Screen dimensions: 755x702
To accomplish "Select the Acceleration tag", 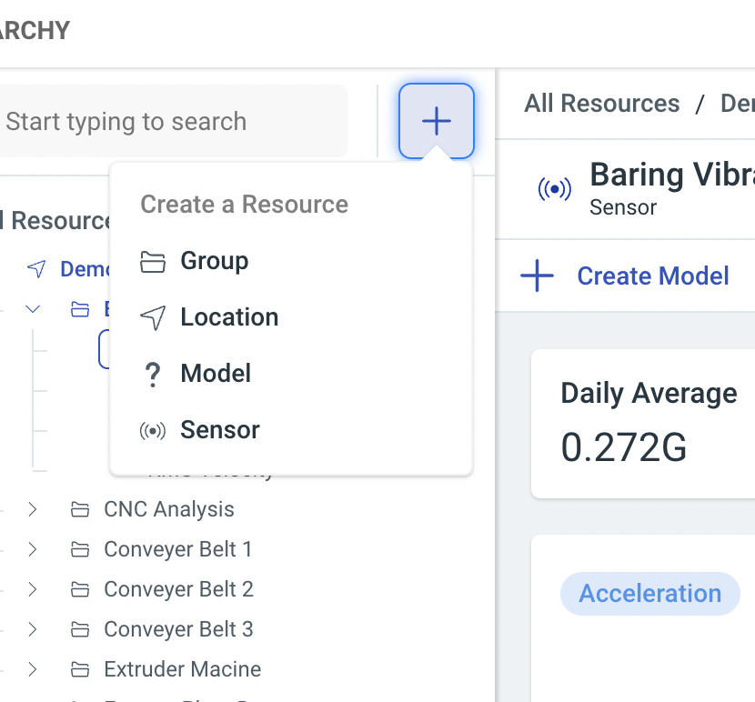I will pos(650,593).
